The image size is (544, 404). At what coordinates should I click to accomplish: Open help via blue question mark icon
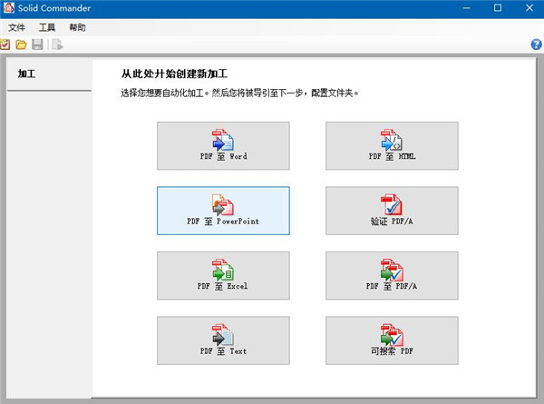point(536,44)
